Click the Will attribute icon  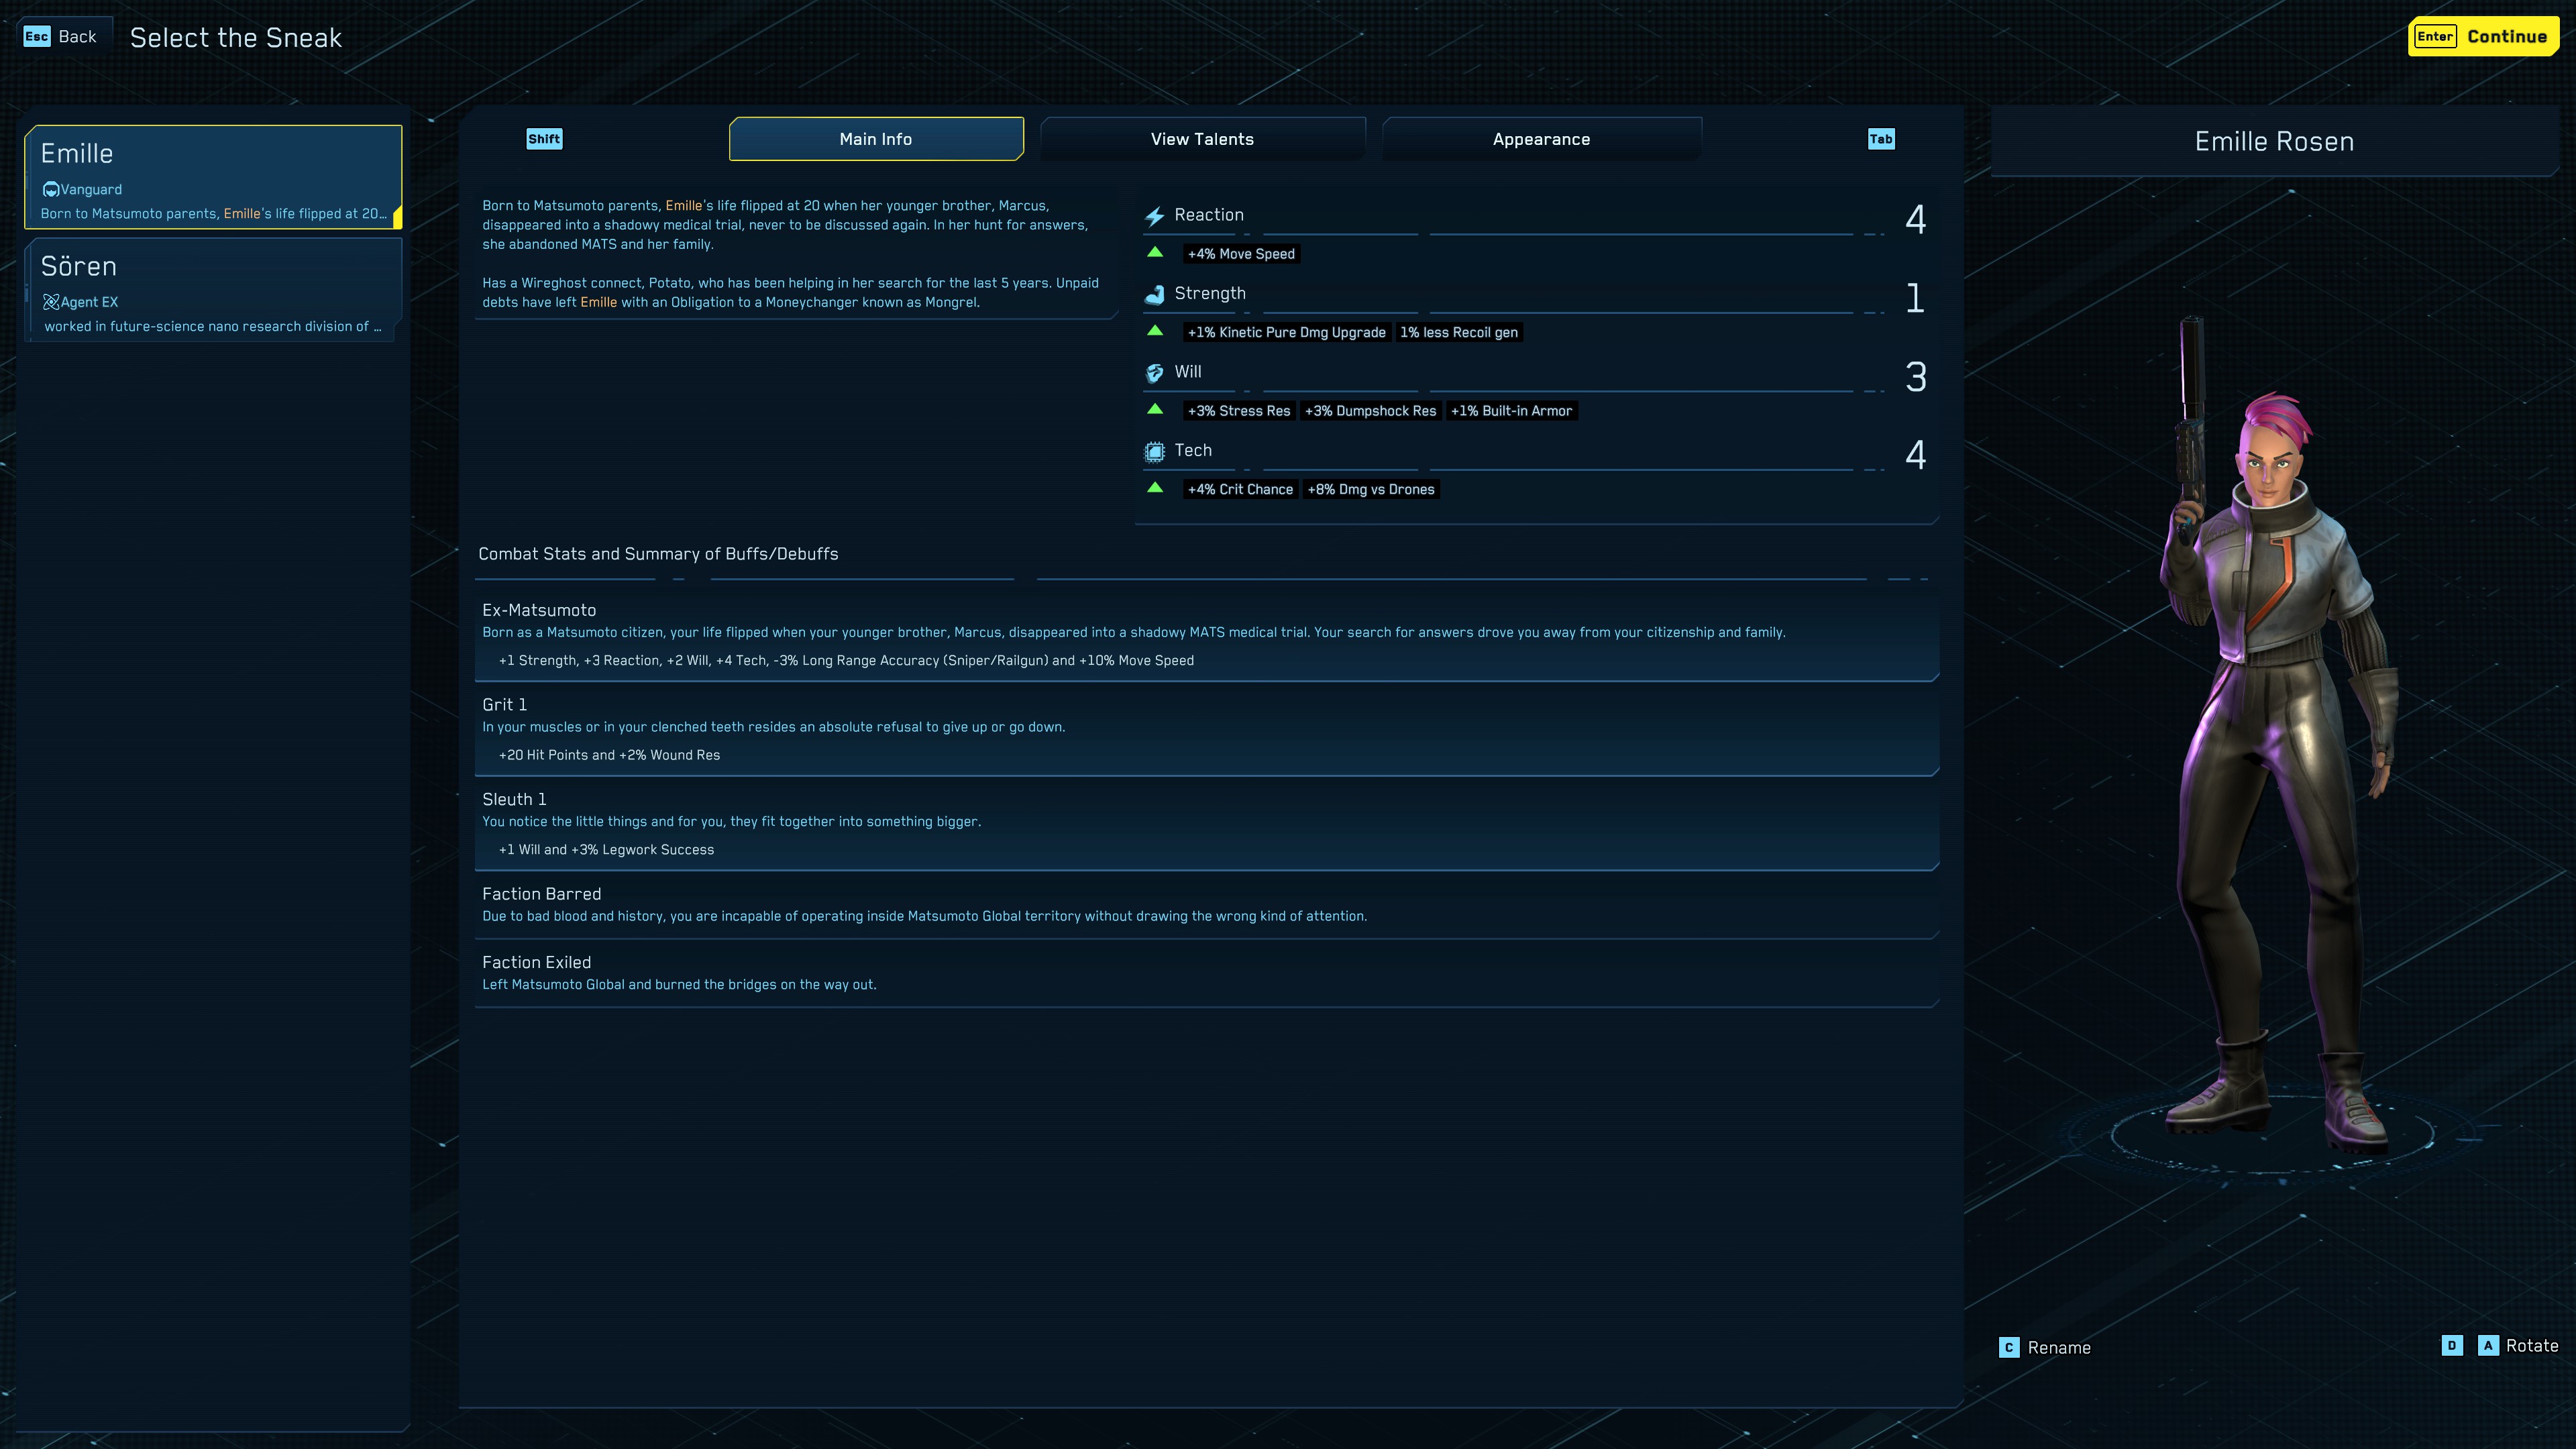click(x=1154, y=373)
